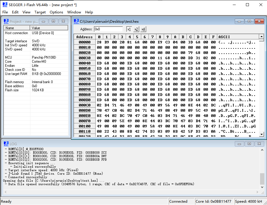Close the Project sub-window
Screen dimensions: 267x205
pos(63,21)
